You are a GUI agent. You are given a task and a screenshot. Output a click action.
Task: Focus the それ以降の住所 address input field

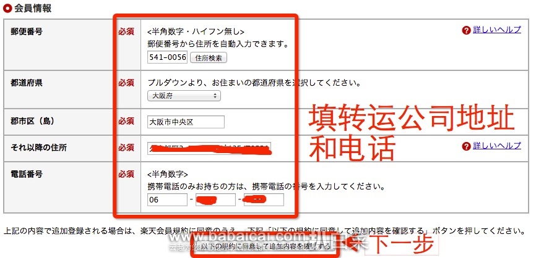pos(209,148)
